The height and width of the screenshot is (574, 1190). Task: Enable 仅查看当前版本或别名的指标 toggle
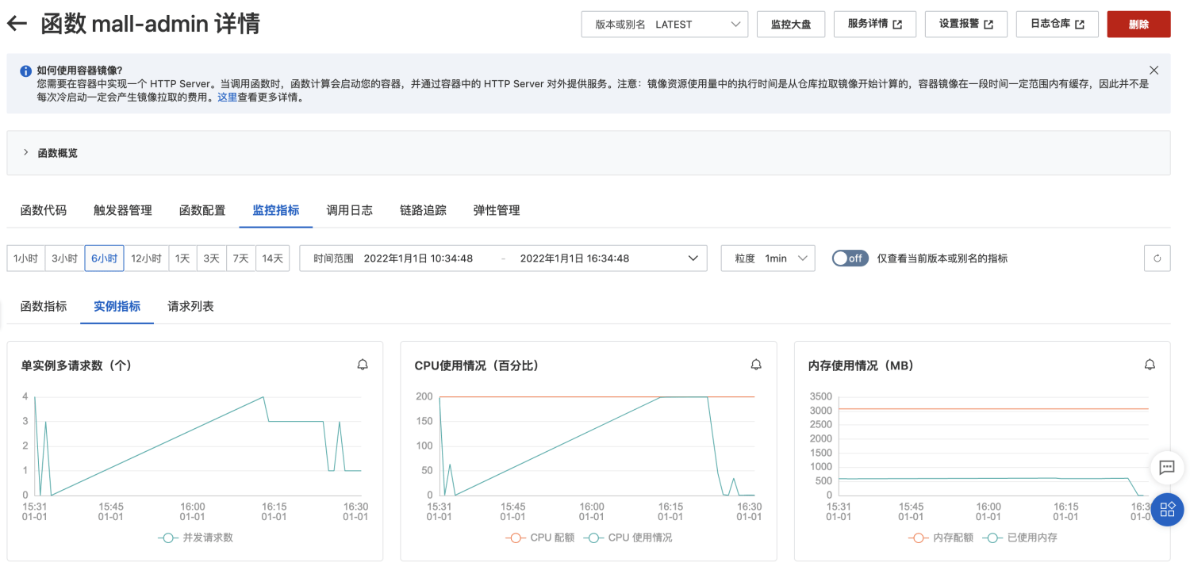(x=850, y=258)
